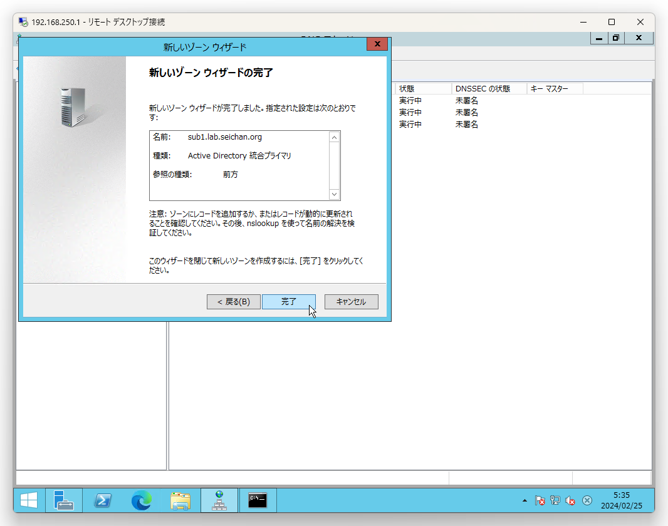Sort by the 状態 column header
The height and width of the screenshot is (526, 668).
pos(422,89)
